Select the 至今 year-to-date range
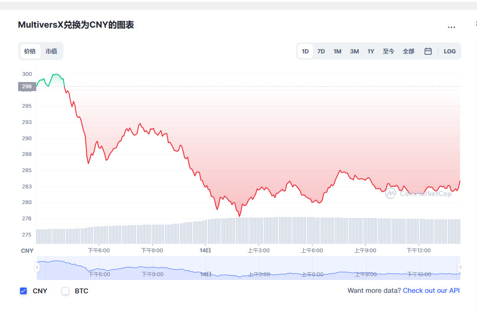The width and height of the screenshot is (477, 310). pyautogui.click(x=388, y=52)
